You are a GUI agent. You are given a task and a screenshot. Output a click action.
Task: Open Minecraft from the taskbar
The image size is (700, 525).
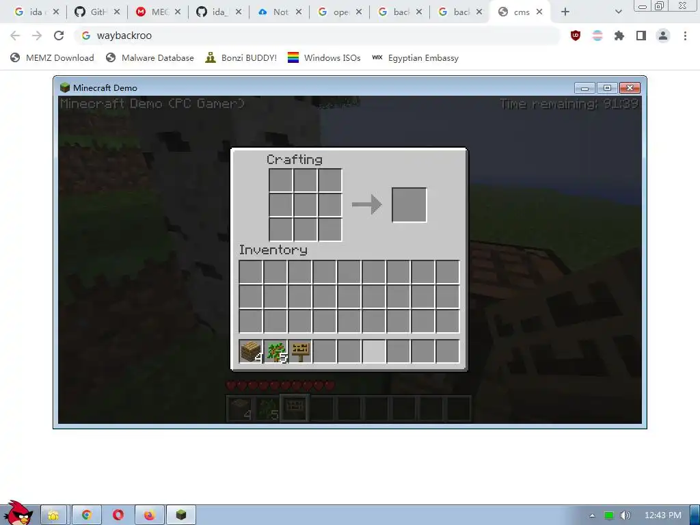pos(180,515)
